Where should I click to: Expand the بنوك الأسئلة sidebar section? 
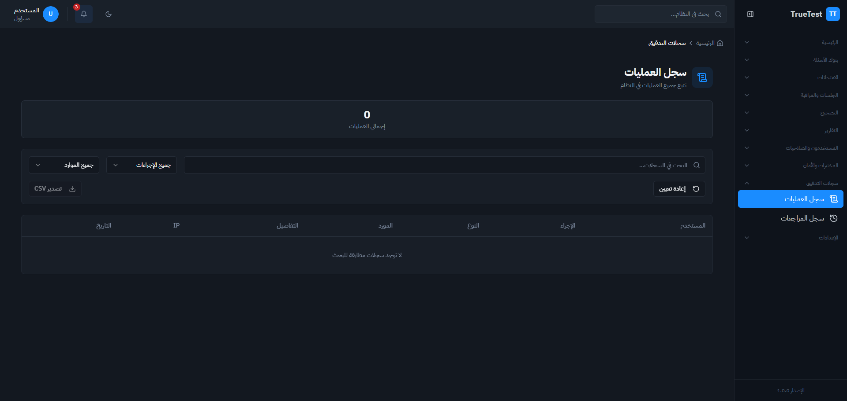tap(791, 60)
